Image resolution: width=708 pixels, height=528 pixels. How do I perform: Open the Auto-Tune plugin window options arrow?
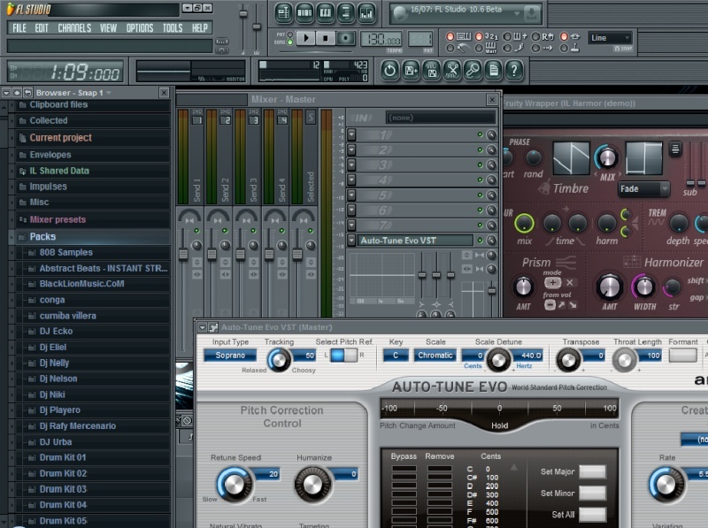[x=203, y=327]
